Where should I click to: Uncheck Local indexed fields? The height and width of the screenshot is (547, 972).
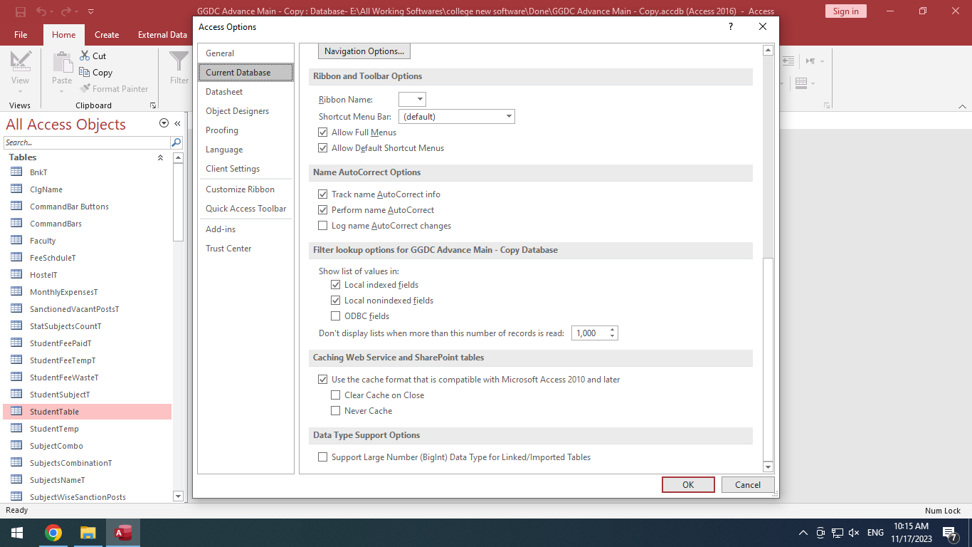(336, 285)
